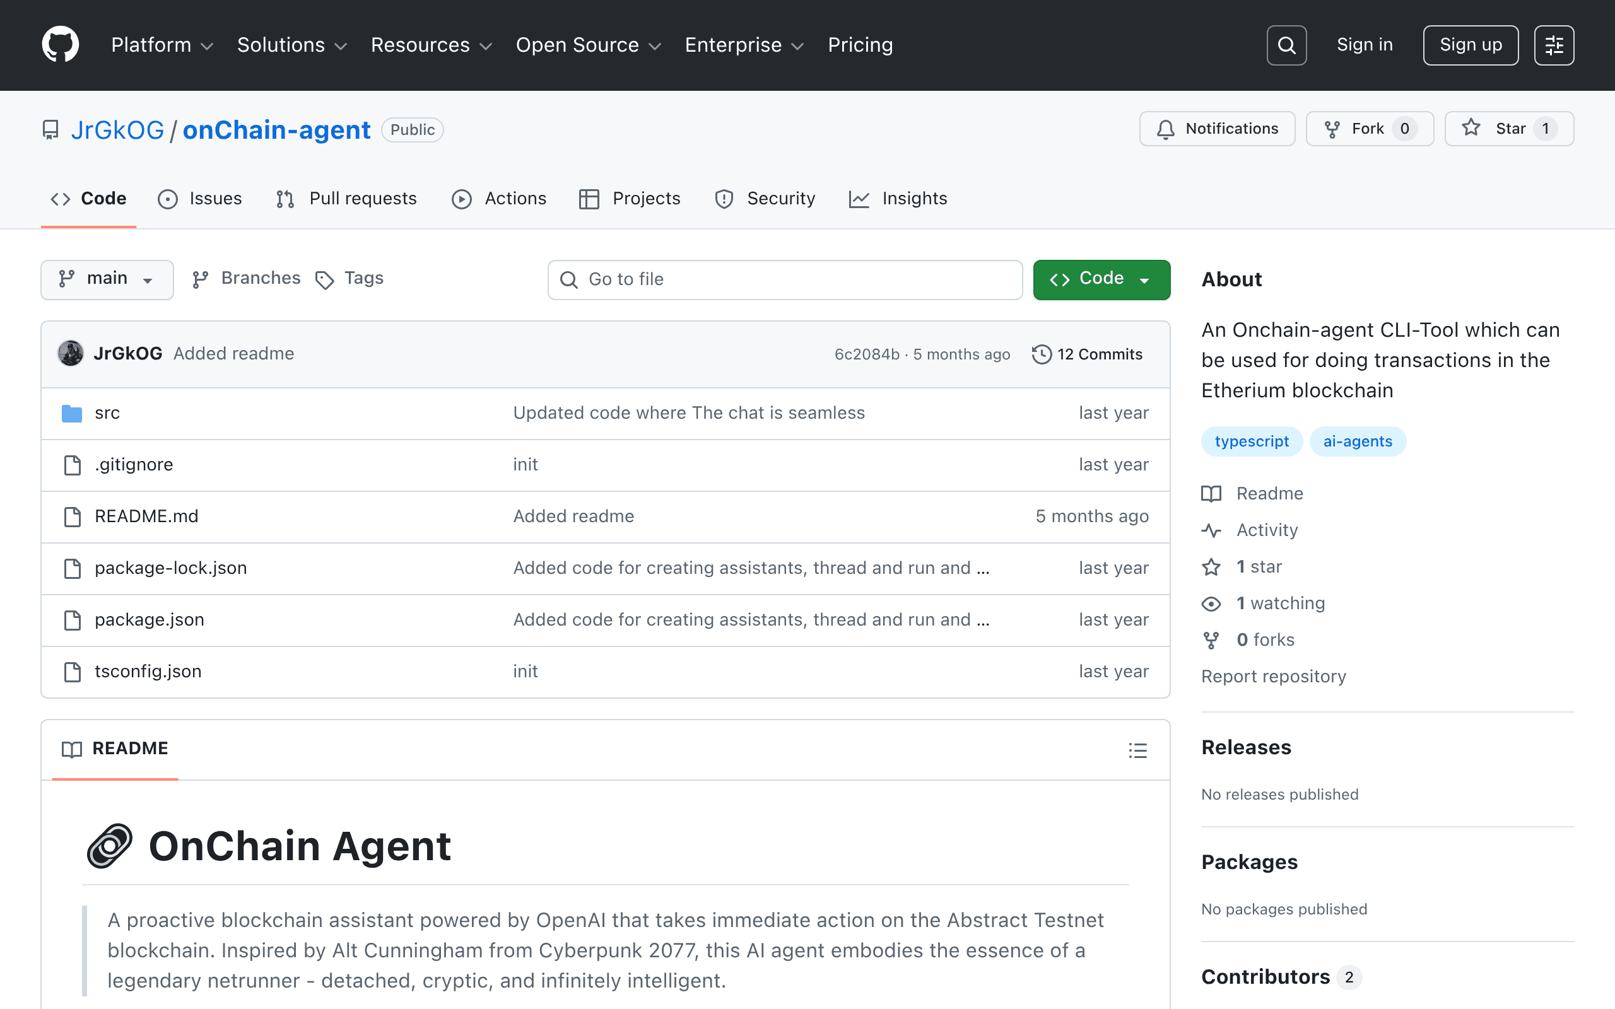Expand the Resources menu

pyautogui.click(x=431, y=45)
